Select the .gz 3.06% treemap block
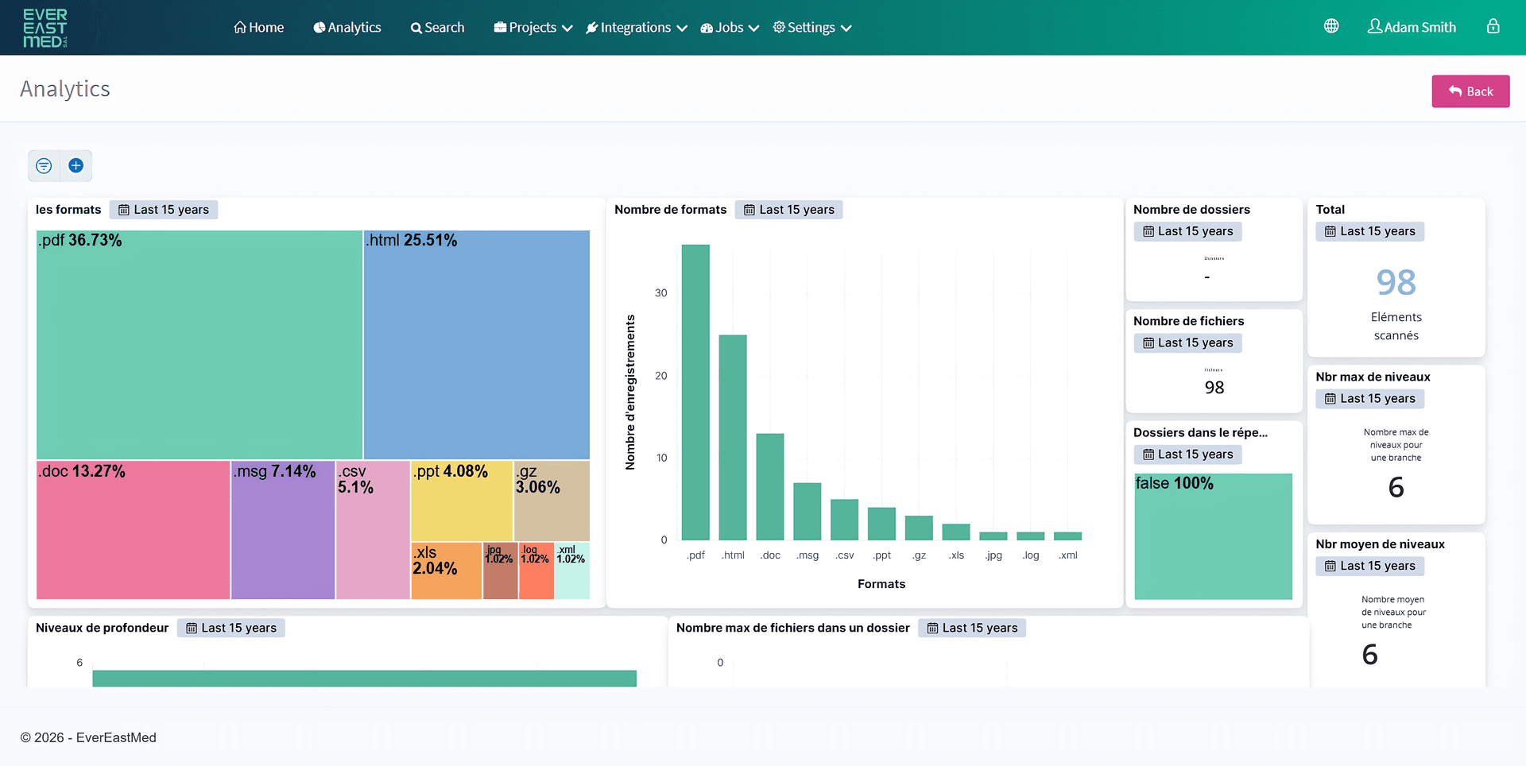 [552, 501]
